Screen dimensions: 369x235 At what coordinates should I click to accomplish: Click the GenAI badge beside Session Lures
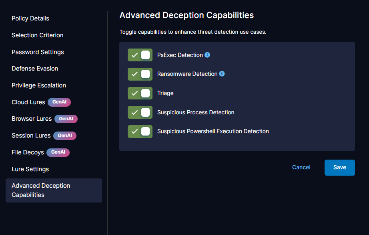pos(64,136)
